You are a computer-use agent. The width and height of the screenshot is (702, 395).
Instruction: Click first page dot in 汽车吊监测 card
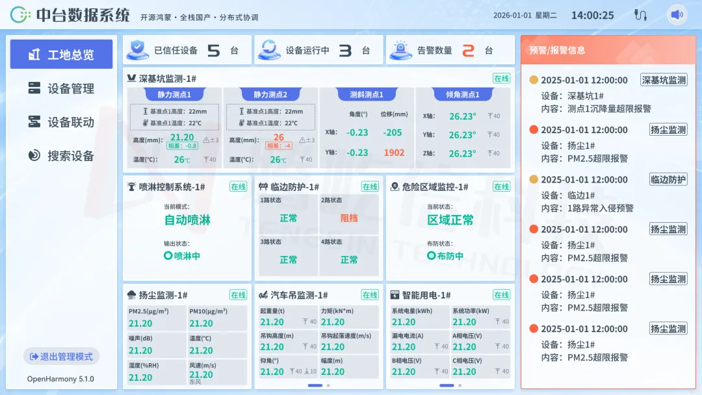click(315, 385)
